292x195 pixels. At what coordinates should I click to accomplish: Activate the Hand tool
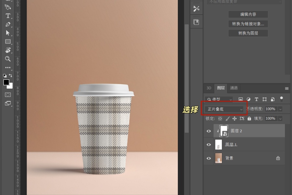[8, 50]
